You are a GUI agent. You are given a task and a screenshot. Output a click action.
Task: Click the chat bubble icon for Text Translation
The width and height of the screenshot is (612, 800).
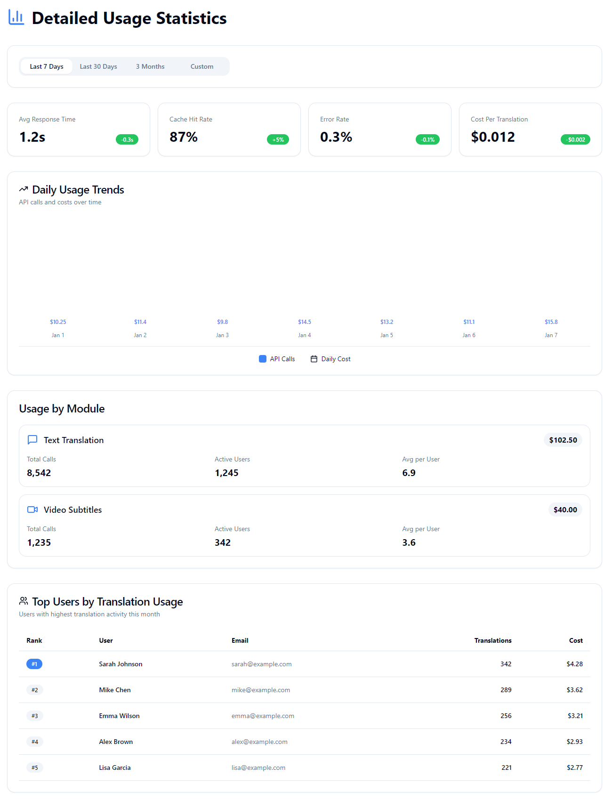coord(32,440)
